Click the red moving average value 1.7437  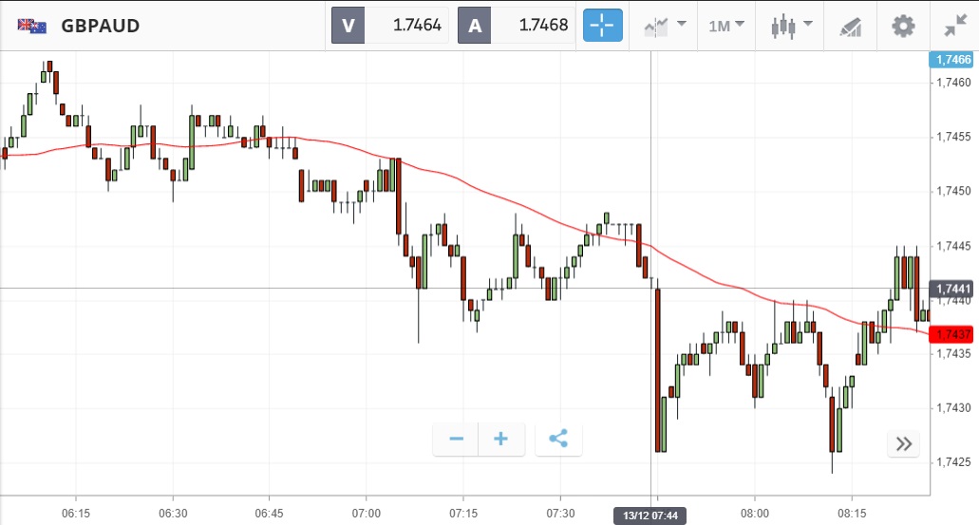[952, 334]
